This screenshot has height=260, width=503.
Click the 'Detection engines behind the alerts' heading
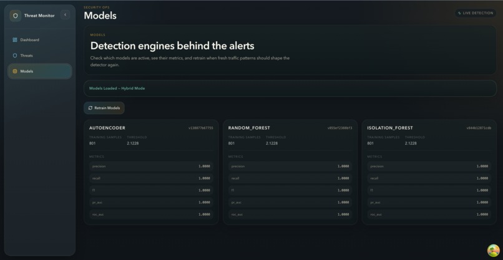pyautogui.click(x=172, y=46)
